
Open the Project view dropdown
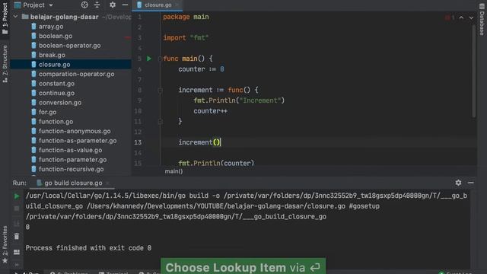(51, 5)
